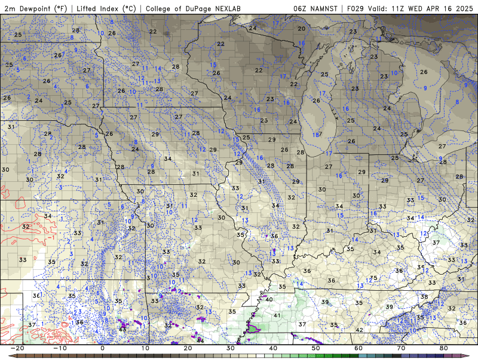Click the '0' label on the color scale
Viewport: 478px width, 359px height.
(102, 348)
